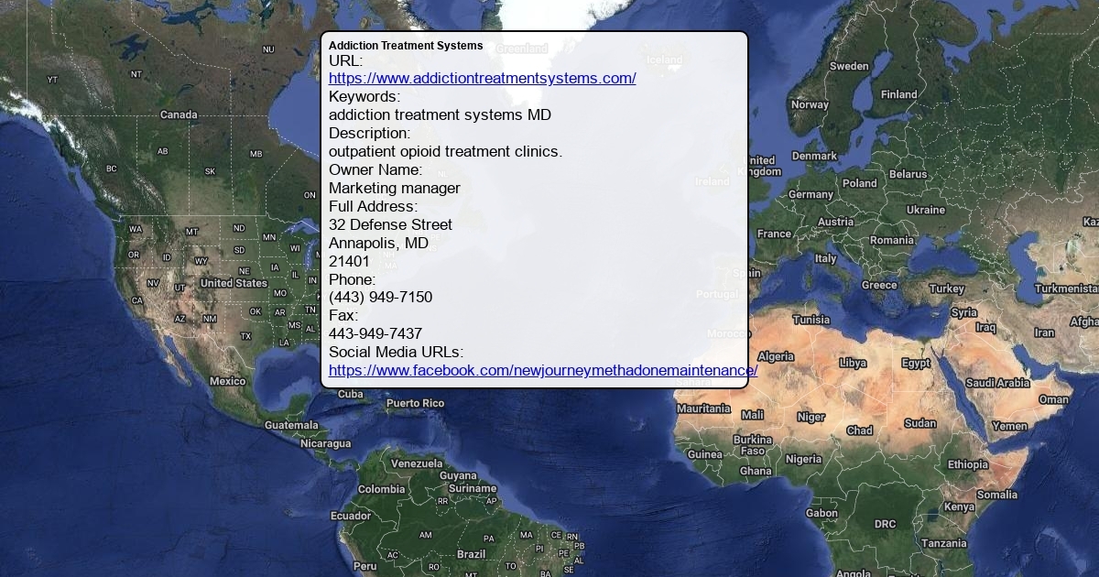Click the Addiction Treatment Systems popup title

pos(406,46)
